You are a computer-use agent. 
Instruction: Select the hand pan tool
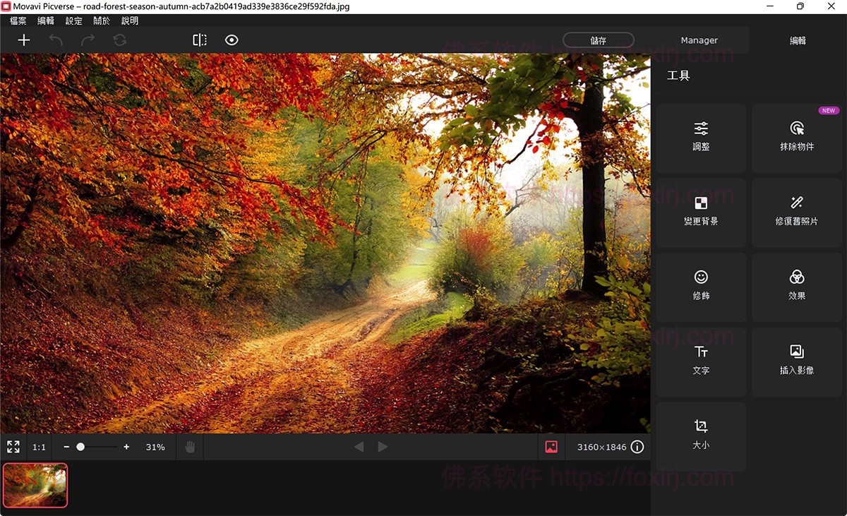tap(189, 447)
